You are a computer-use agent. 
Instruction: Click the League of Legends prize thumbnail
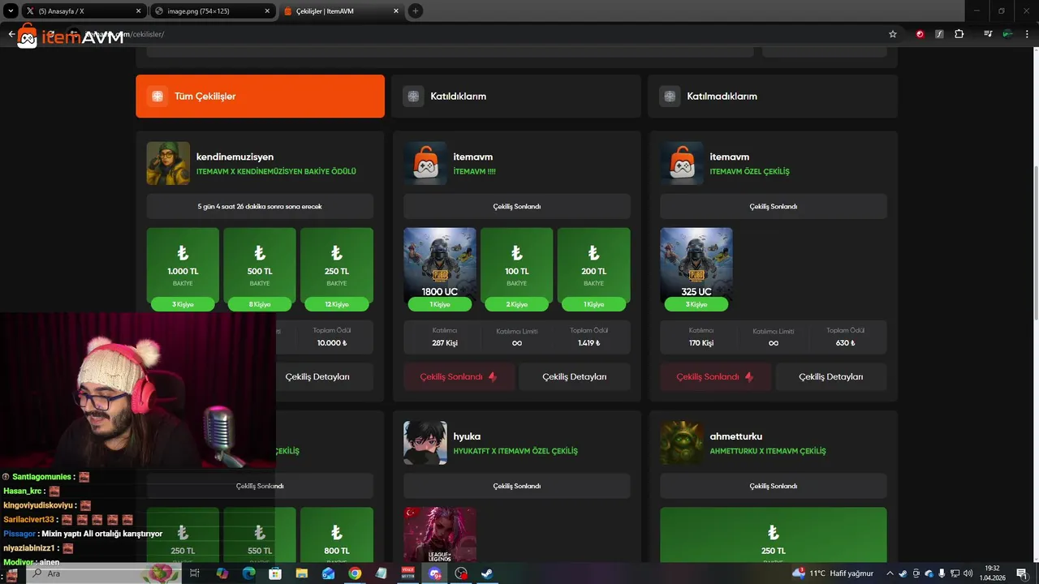pos(439,535)
